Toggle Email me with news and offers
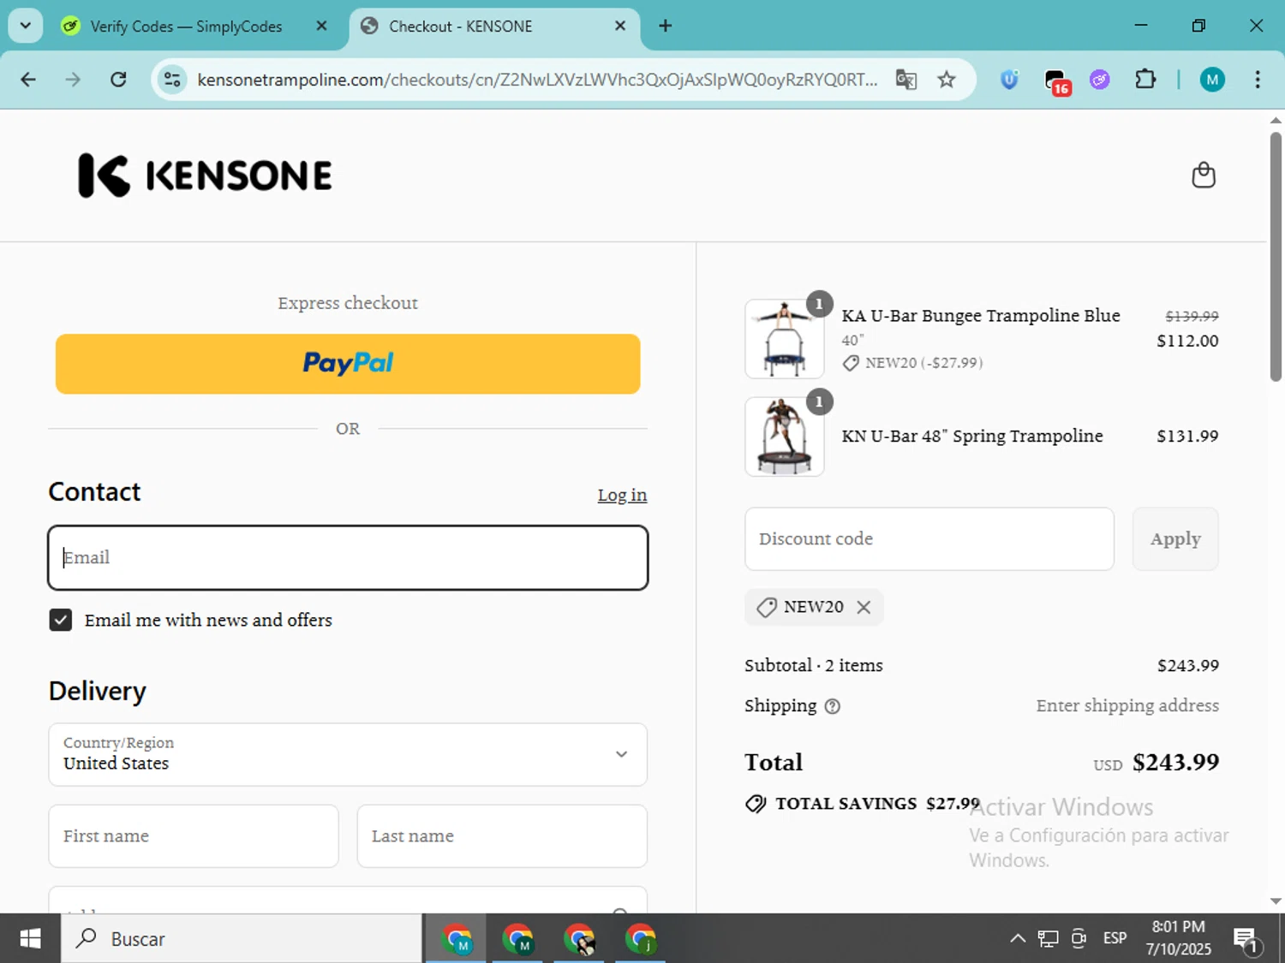The image size is (1285, 963). (61, 620)
